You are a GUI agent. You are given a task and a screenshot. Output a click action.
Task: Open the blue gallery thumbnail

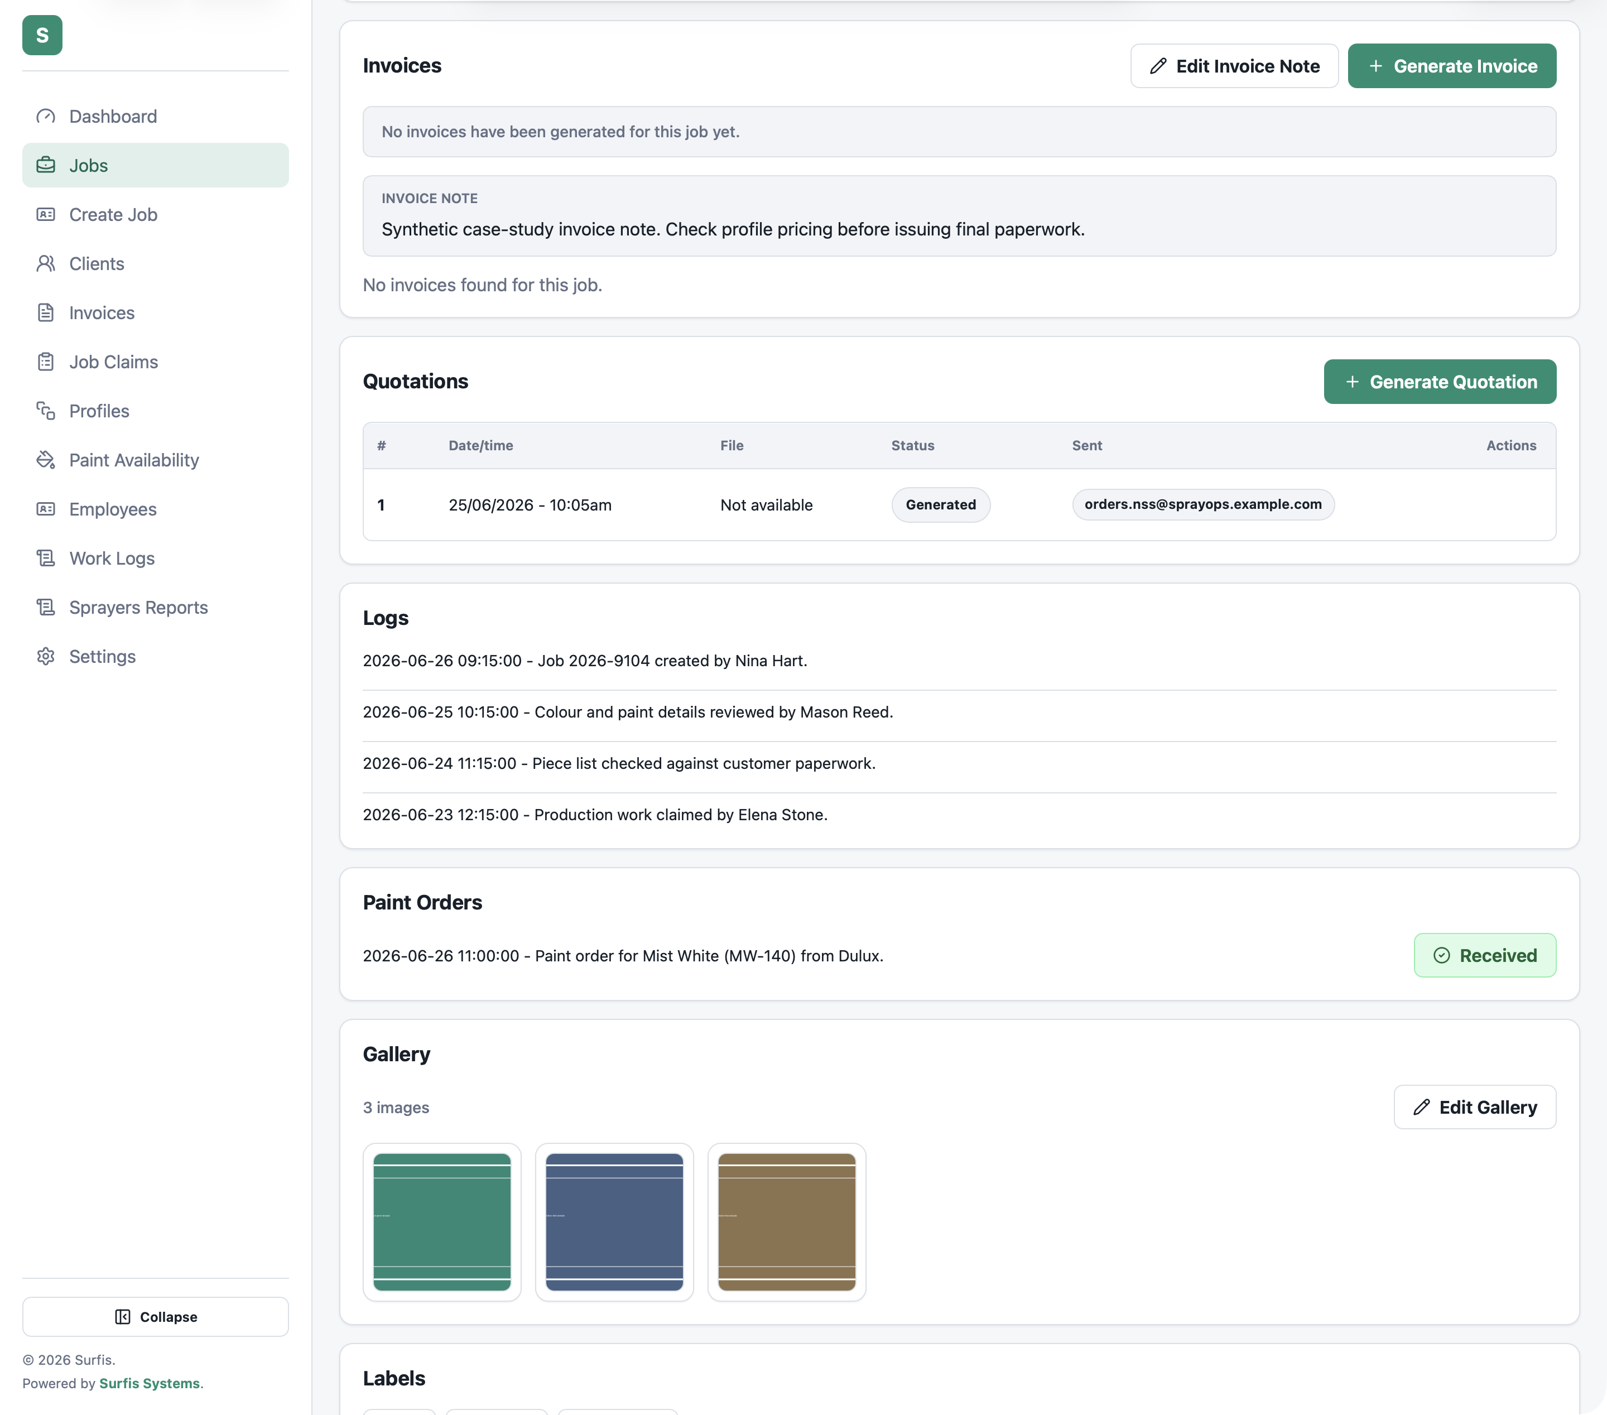pos(615,1223)
